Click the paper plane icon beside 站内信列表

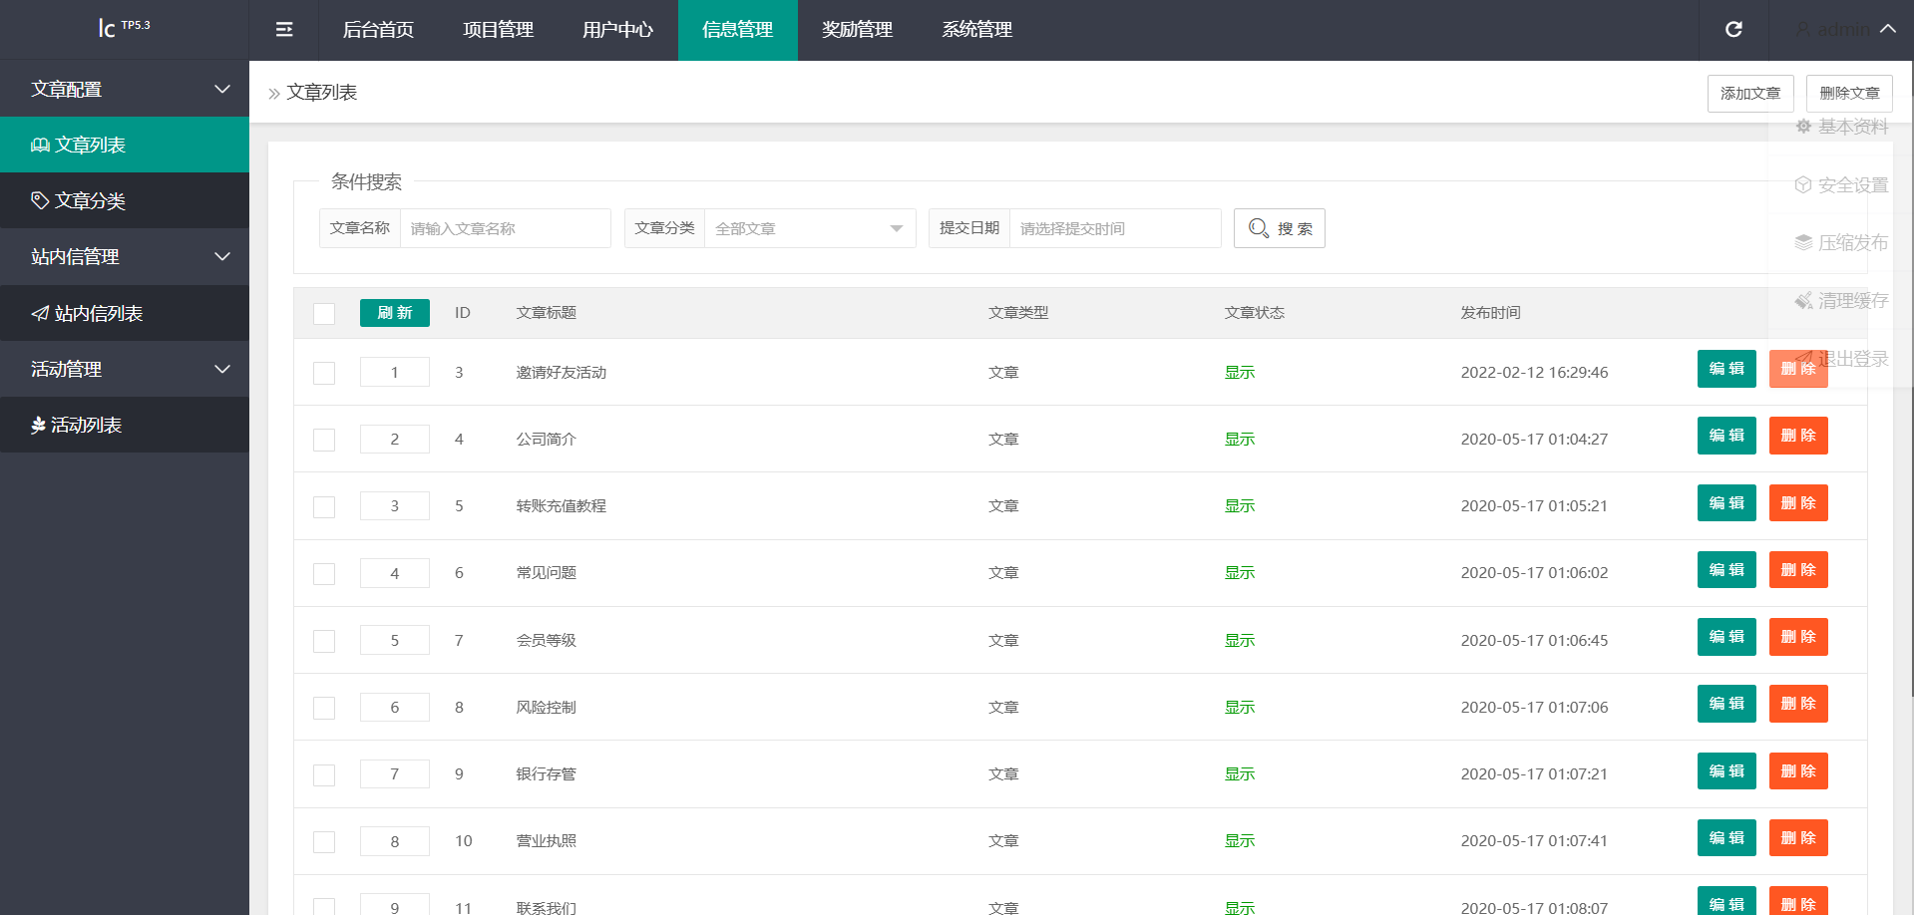(40, 314)
